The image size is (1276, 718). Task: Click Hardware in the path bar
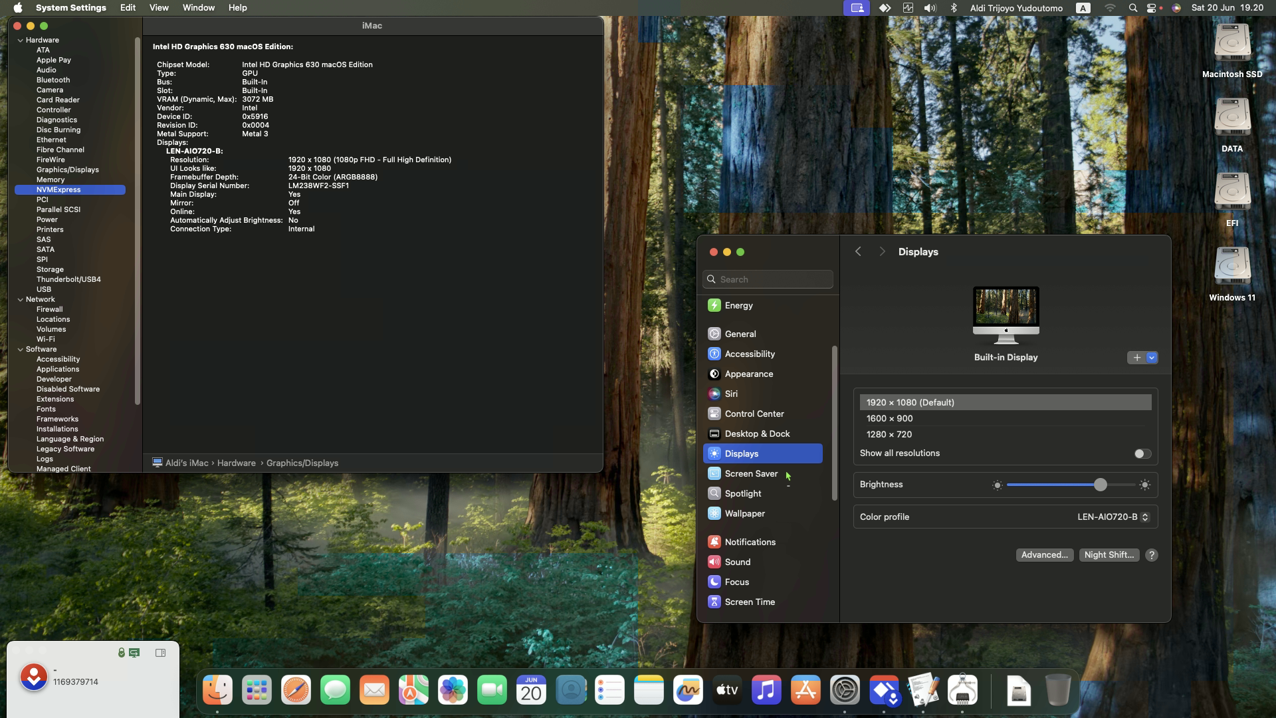coord(236,463)
